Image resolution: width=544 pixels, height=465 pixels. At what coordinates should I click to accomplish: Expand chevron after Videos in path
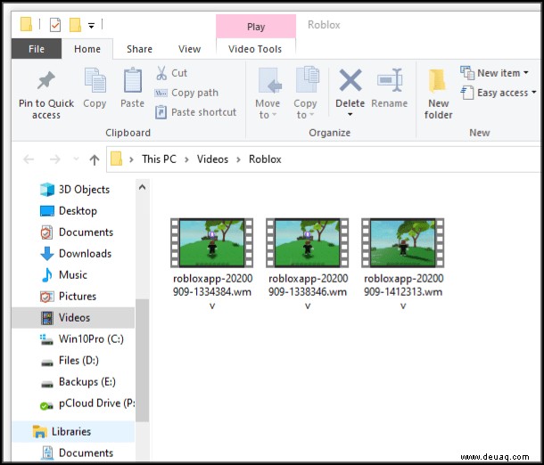[238, 159]
